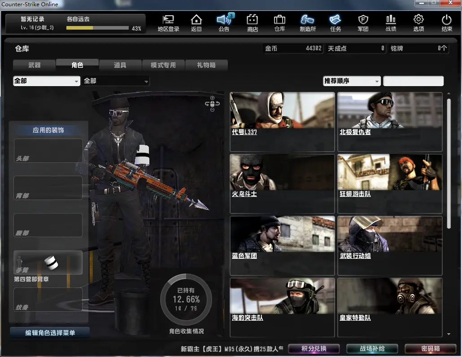Click the zoom-in plus icon above character
Image resolution: width=462 pixels, height=357 pixels.
212,98
